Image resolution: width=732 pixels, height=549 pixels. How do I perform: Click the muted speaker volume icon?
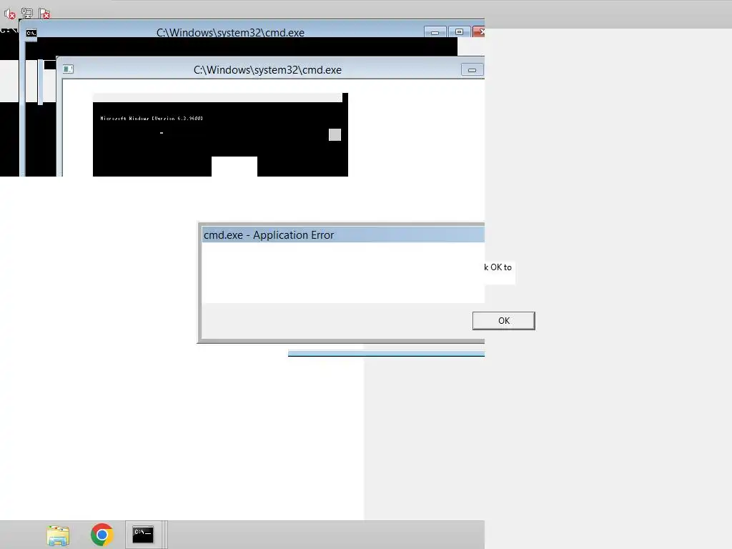pos(9,14)
